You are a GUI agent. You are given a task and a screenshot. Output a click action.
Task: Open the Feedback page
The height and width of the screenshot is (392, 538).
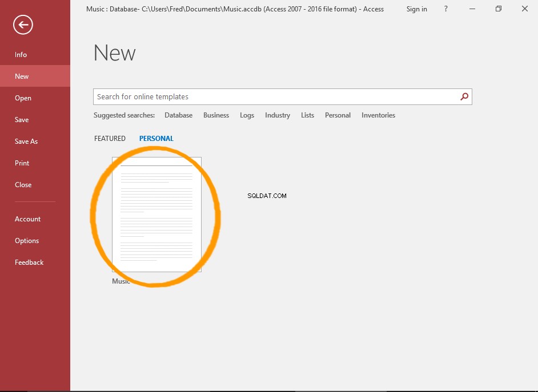point(29,262)
